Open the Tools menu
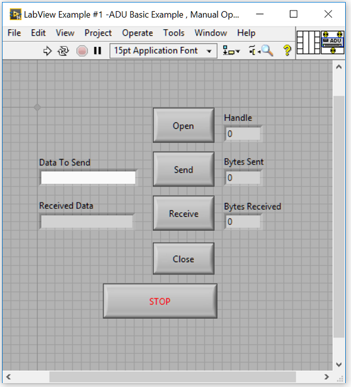 174,33
